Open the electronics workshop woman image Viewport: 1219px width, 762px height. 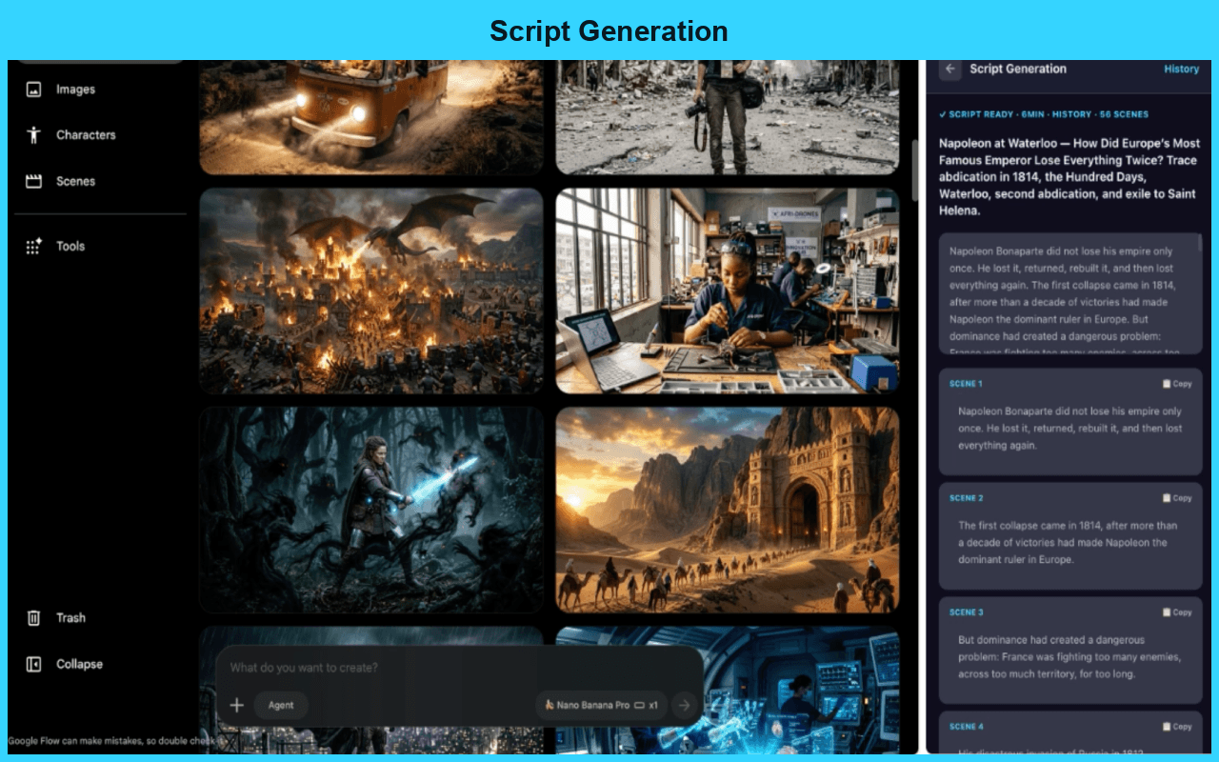(x=728, y=291)
